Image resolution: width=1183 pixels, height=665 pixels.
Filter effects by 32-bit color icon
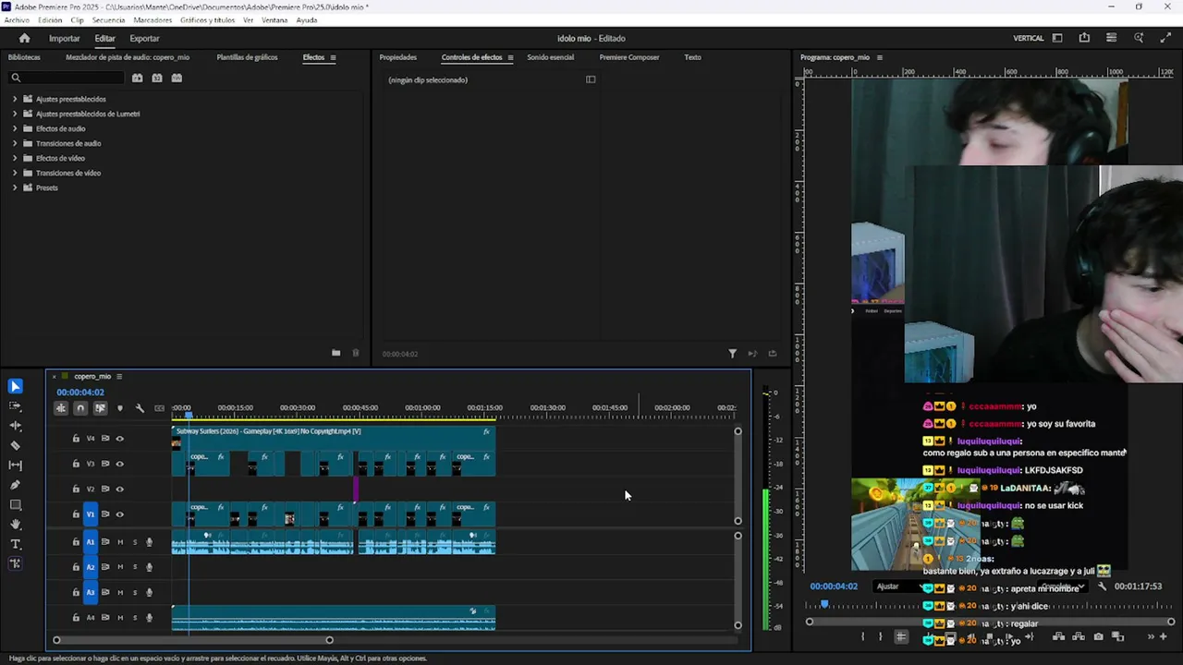pos(157,79)
